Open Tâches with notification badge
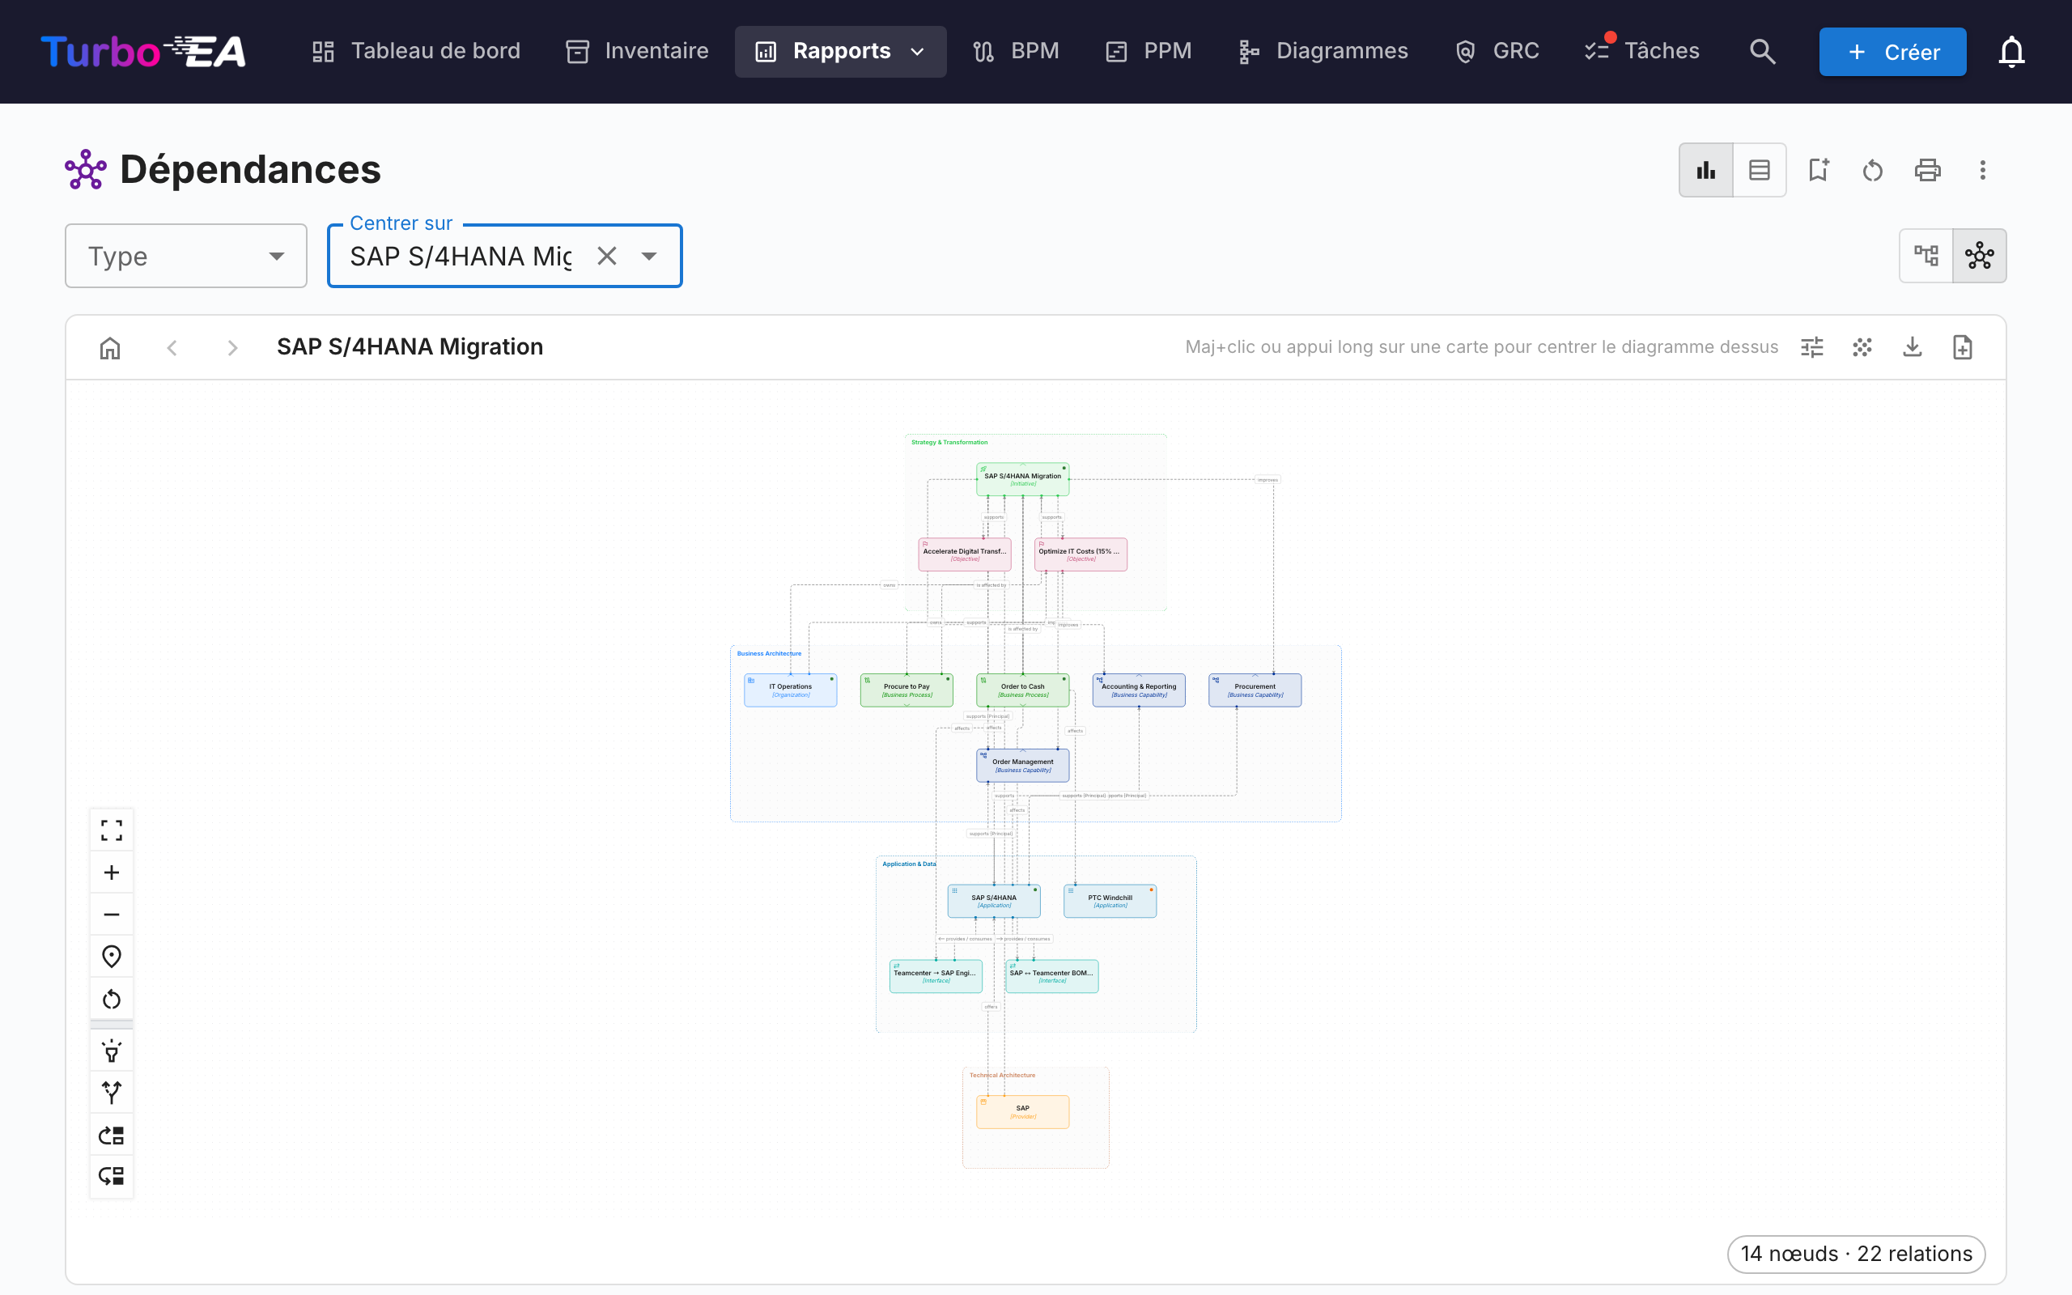Image resolution: width=2072 pixels, height=1295 pixels. coord(1641,51)
